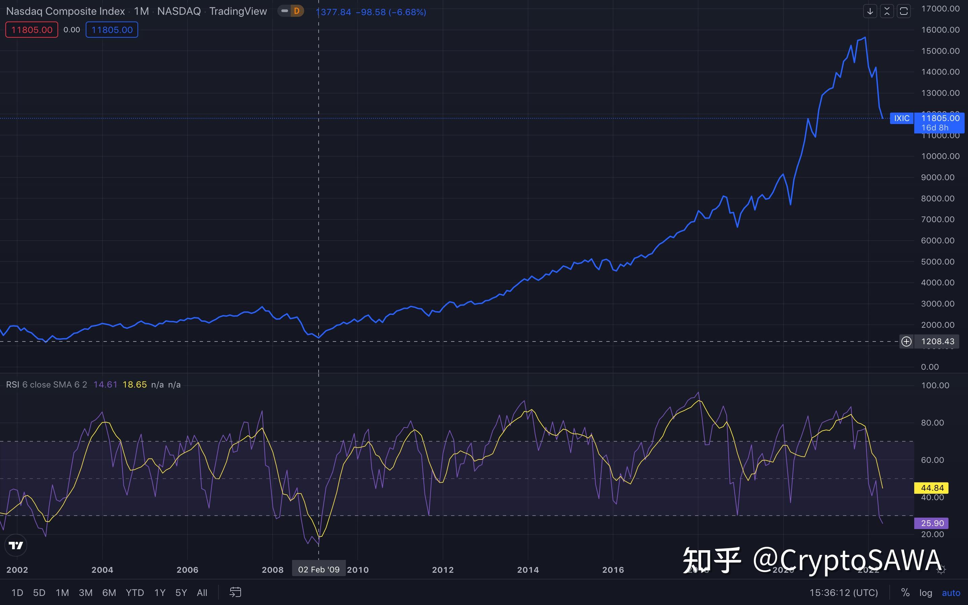Click the 80.00 RSI scale label

coord(932,422)
